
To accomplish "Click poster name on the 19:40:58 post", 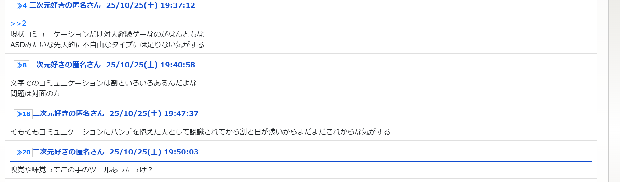I will [65, 65].
